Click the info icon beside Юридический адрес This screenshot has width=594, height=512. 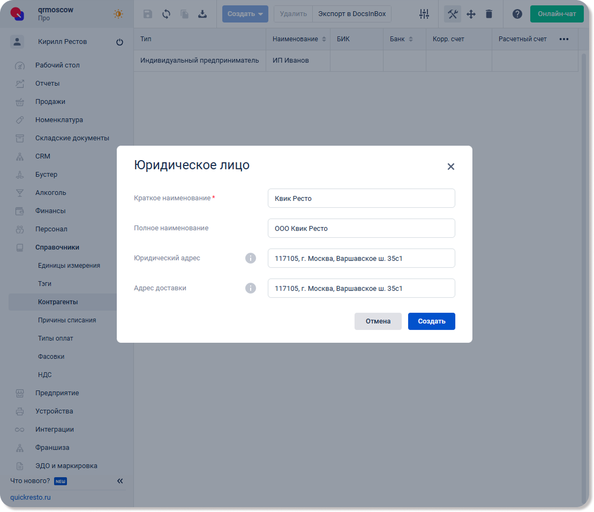pos(251,258)
